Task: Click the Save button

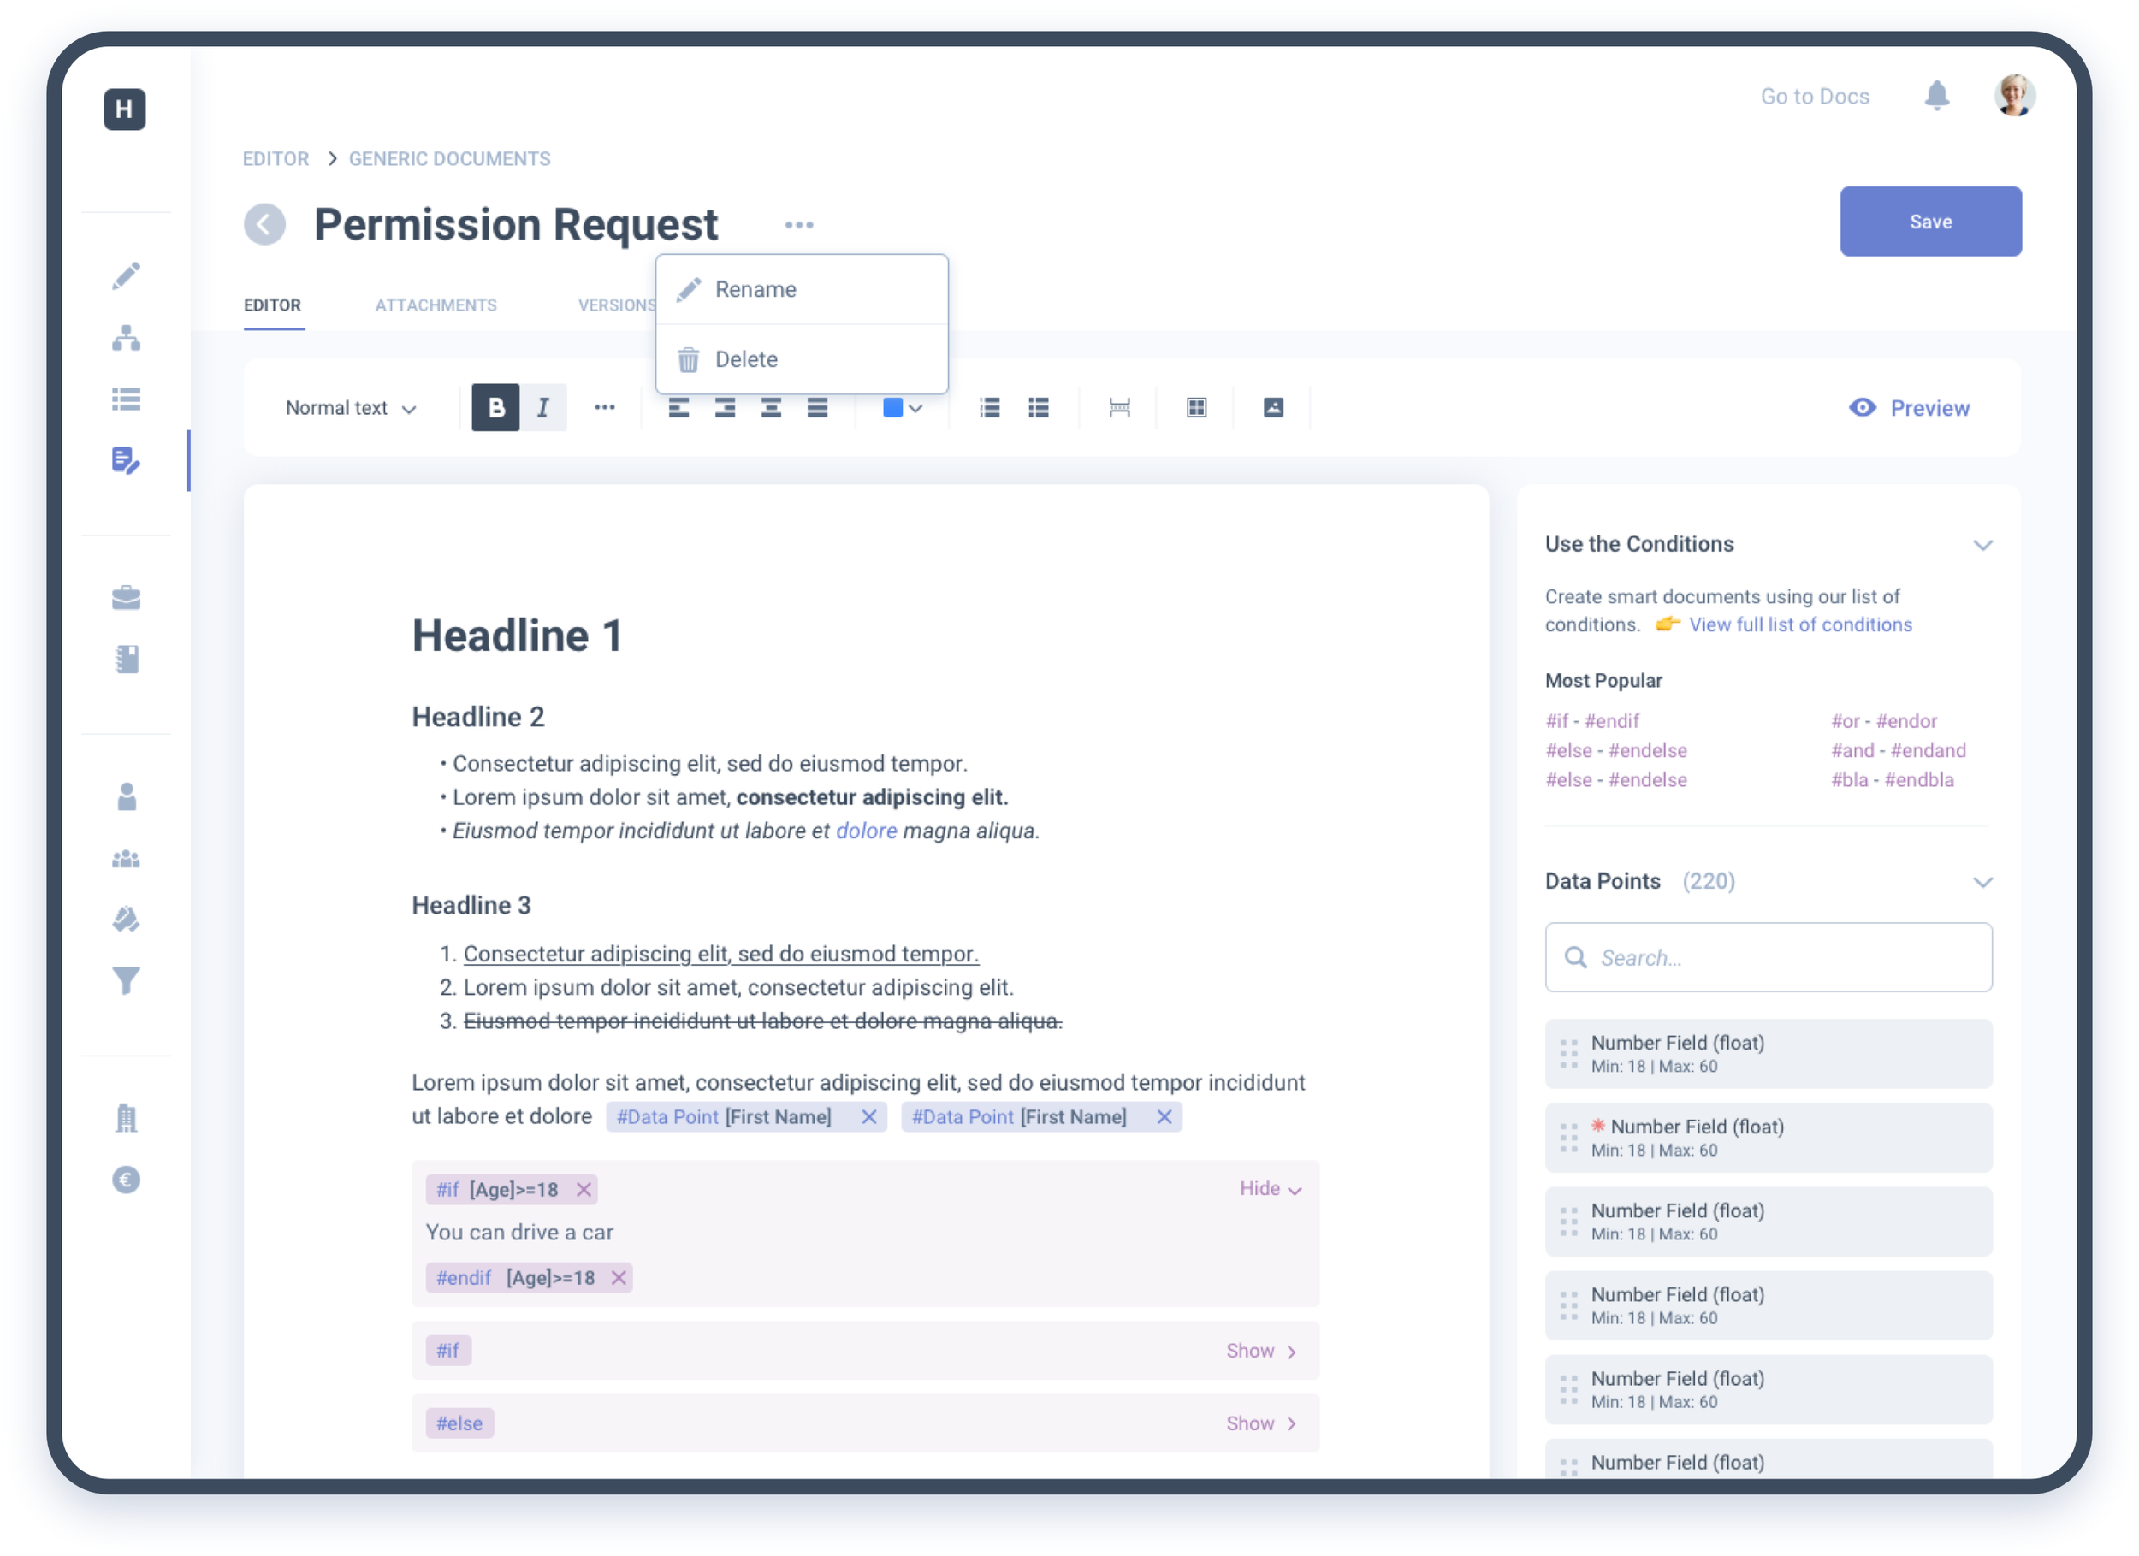Action: 1929,222
